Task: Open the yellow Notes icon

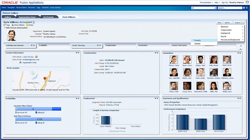Action: (27, 25)
